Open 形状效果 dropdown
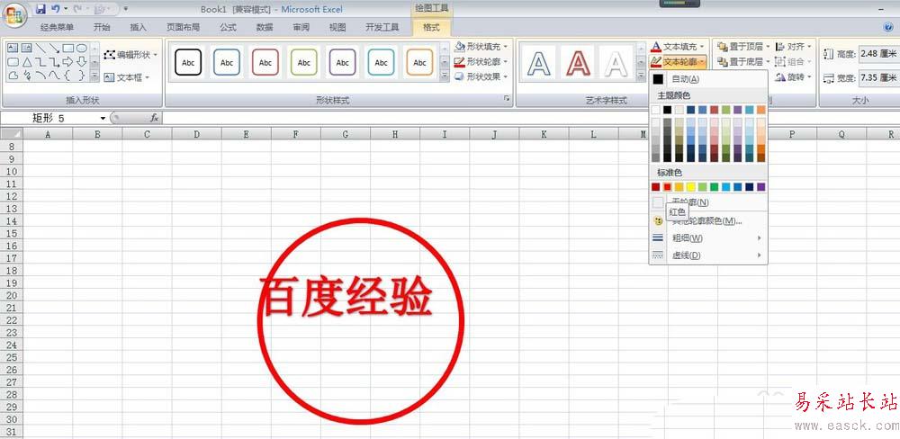 [481, 76]
